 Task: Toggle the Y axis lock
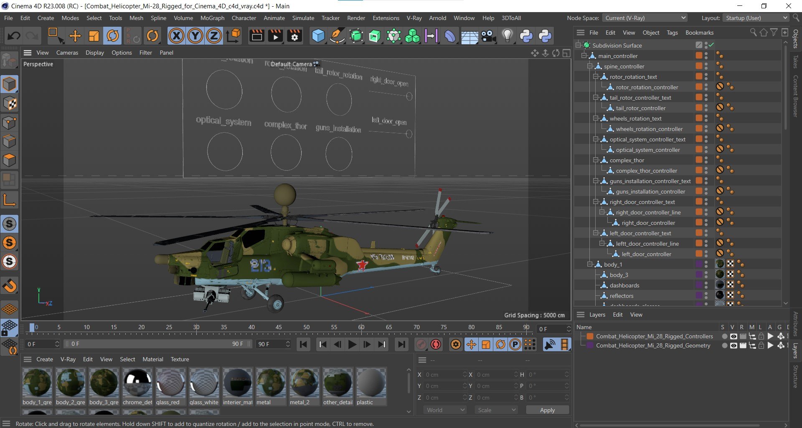click(195, 36)
